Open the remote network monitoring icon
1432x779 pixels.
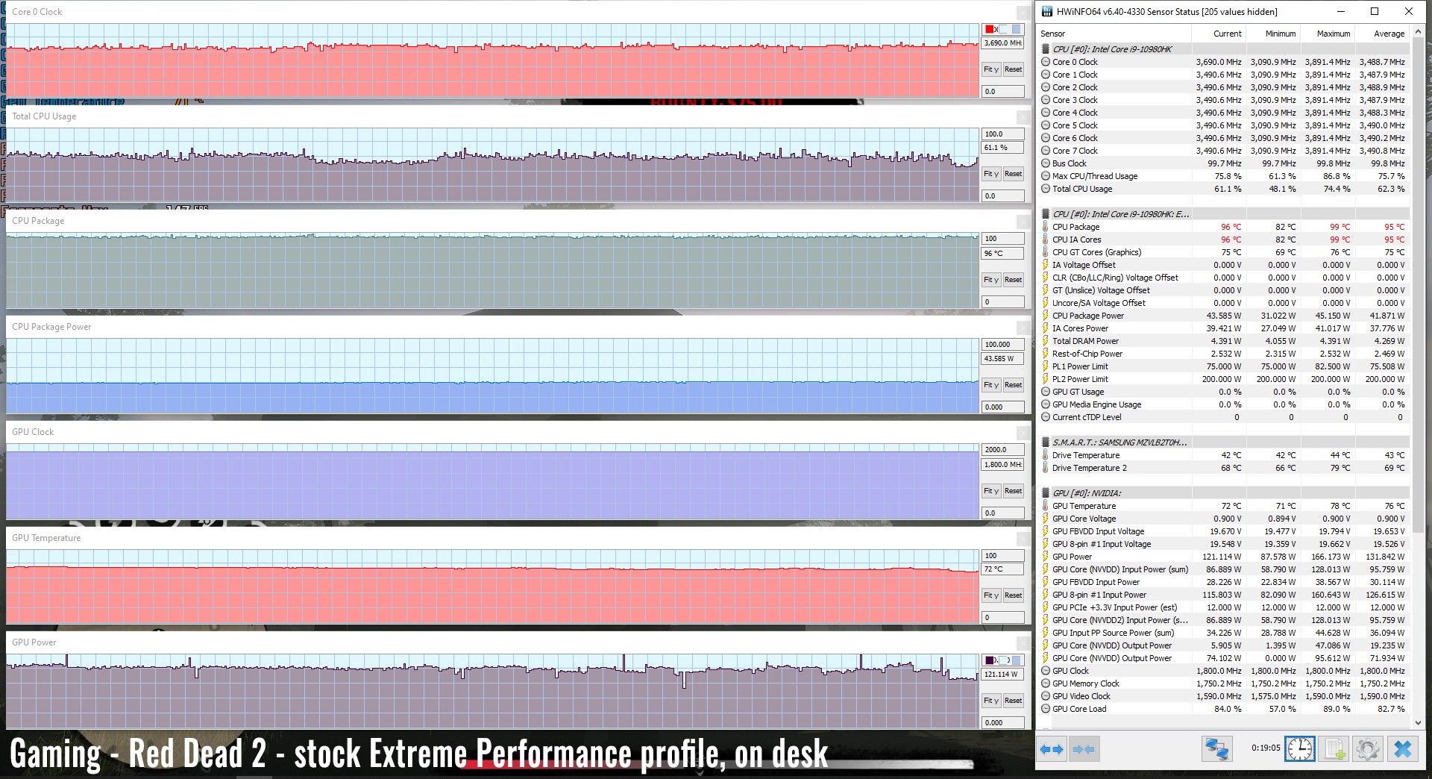(1216, 749)
